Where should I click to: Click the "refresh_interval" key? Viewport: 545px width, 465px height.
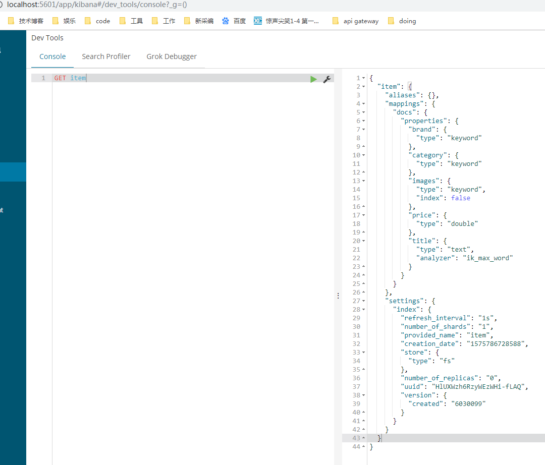[x=437, y=318]
